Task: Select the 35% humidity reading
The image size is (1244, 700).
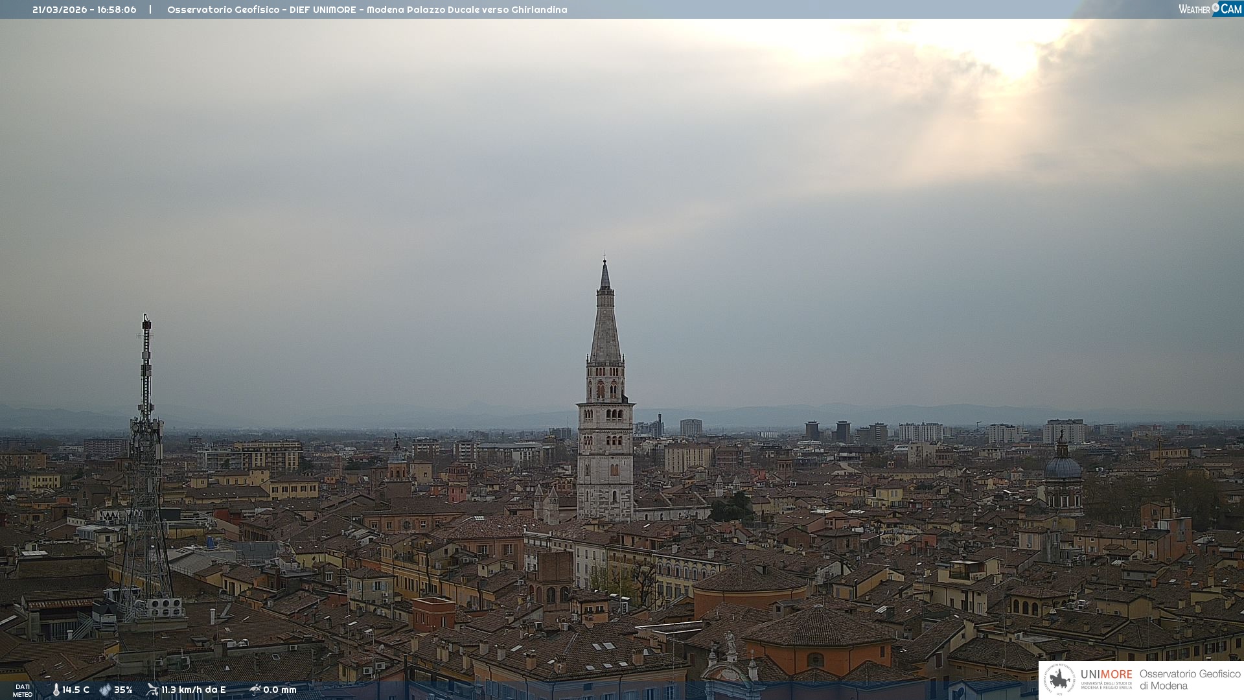Action: click(123, 690)
